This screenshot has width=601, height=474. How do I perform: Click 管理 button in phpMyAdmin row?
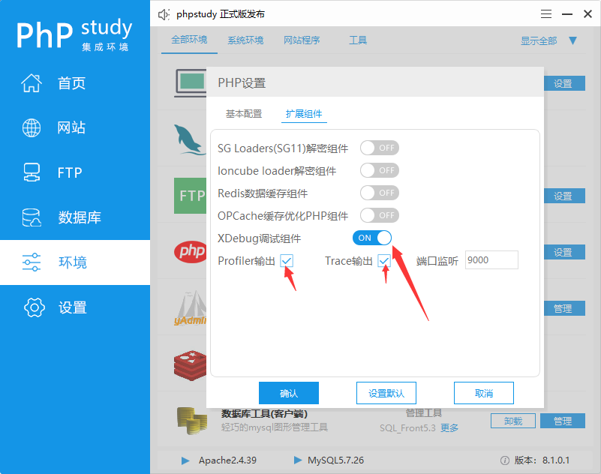[x=564, y=308]
